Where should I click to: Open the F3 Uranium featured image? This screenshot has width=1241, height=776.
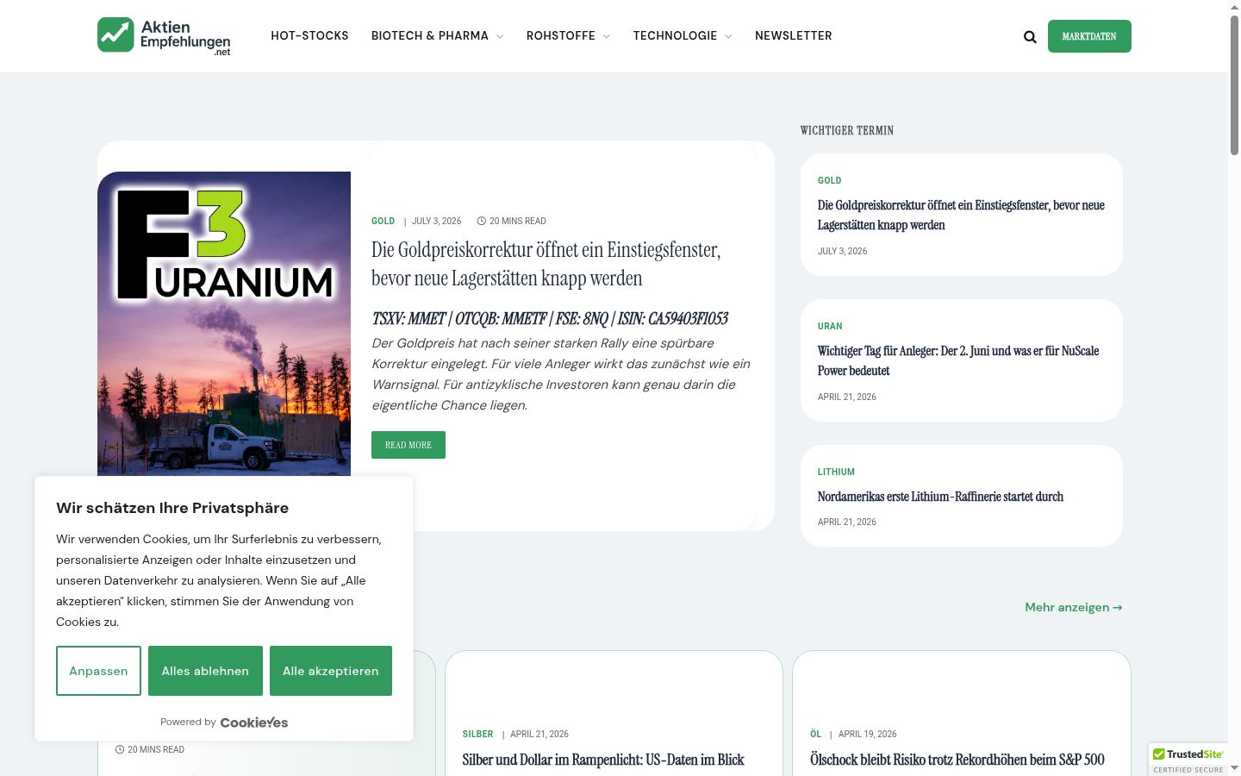224,324
